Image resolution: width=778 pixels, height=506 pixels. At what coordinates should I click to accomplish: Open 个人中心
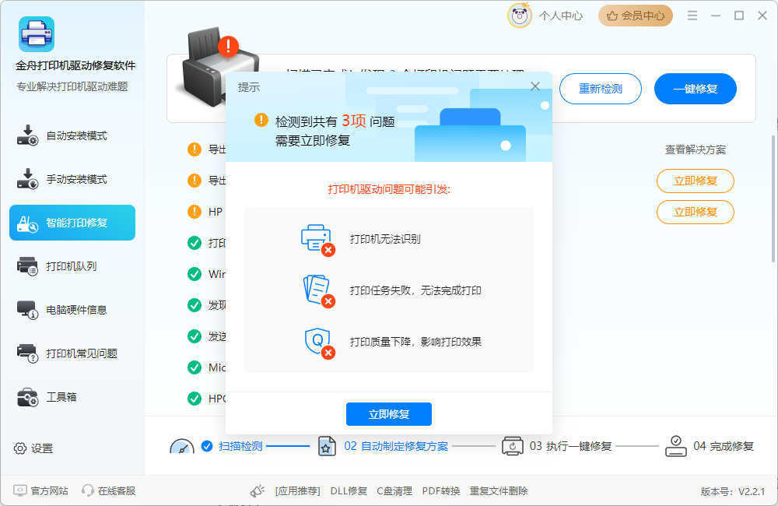(561, 16)
